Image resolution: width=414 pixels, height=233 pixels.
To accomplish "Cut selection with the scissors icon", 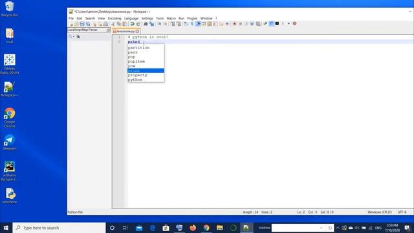I will click(x=113, y=24).
